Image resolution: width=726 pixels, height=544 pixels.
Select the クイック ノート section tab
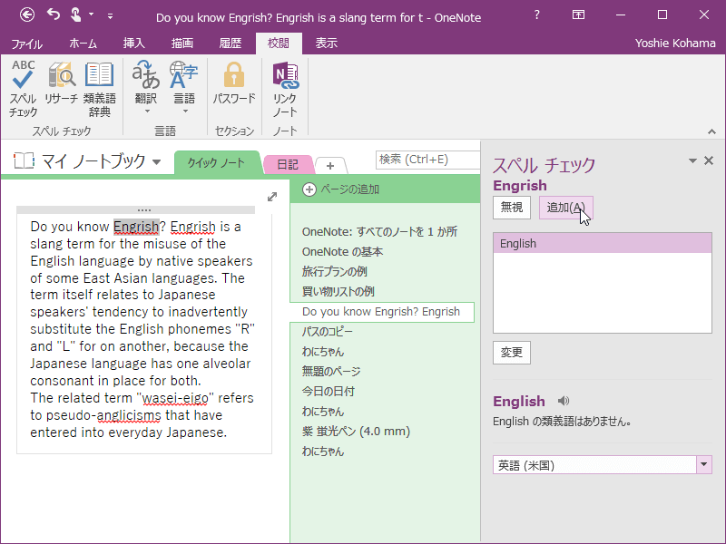216,163
